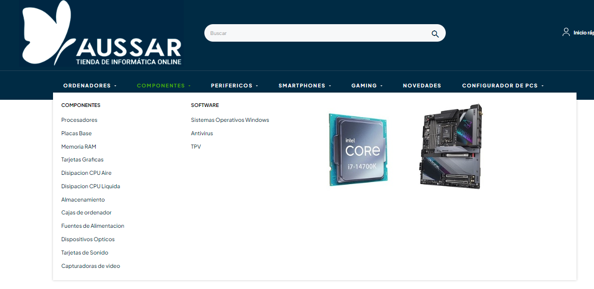
Task: Open Disipacion CPU Liquida category
Action: pos(91,186)
